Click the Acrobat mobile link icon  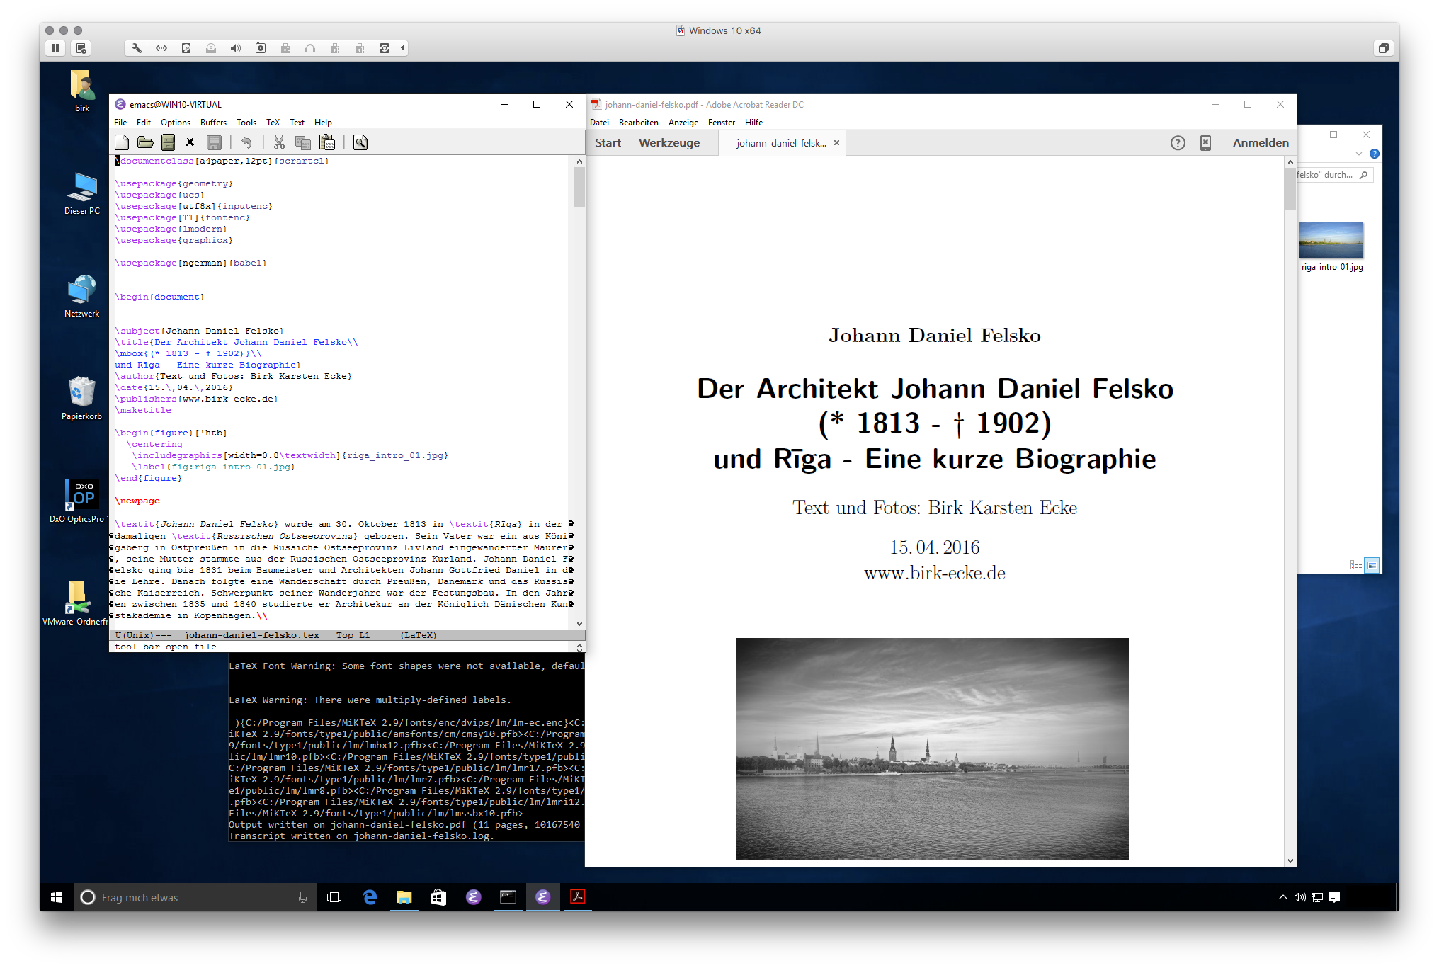(x=1205, y=143)
